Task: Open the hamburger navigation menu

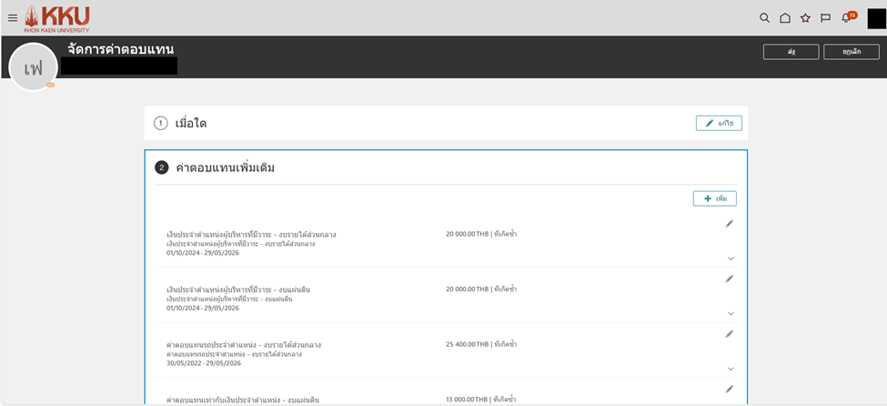Action: click(x=13, y=17)
